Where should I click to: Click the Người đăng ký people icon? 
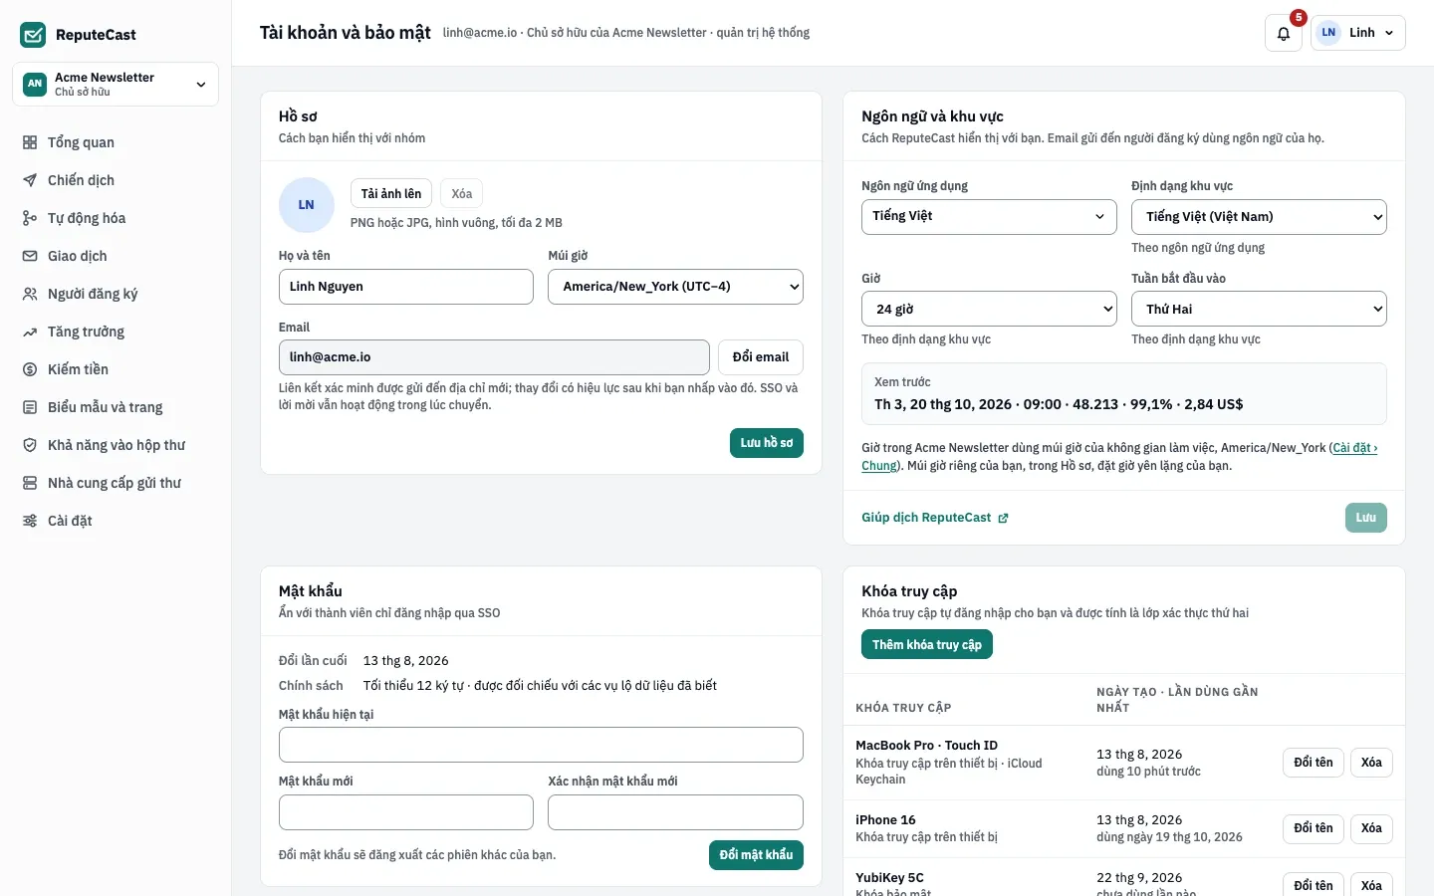click(x=30, y=294)
